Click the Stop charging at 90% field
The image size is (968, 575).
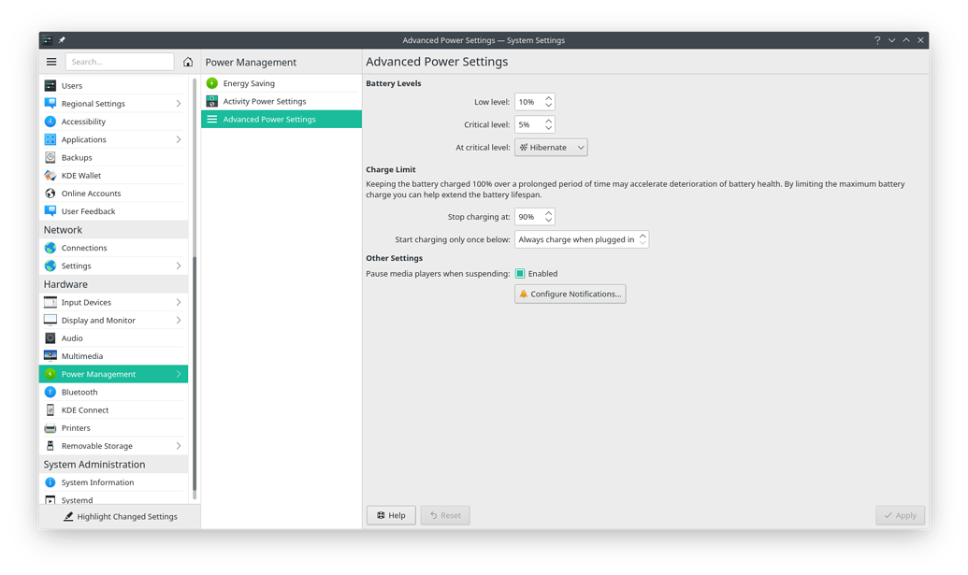coord(535,217)
